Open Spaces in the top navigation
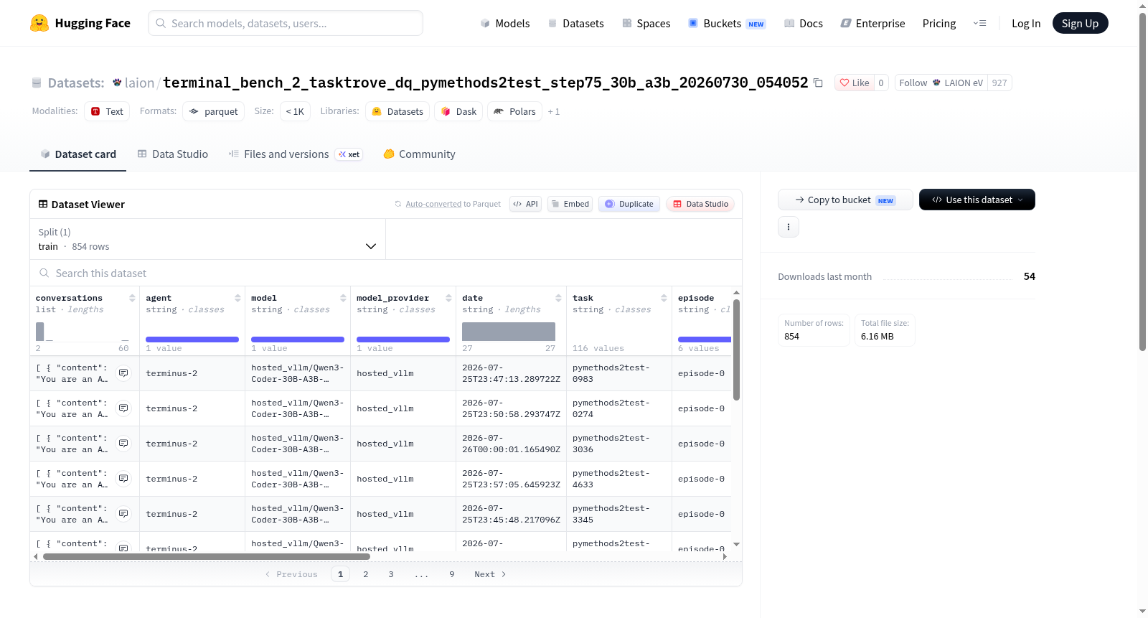 [646, 23]
